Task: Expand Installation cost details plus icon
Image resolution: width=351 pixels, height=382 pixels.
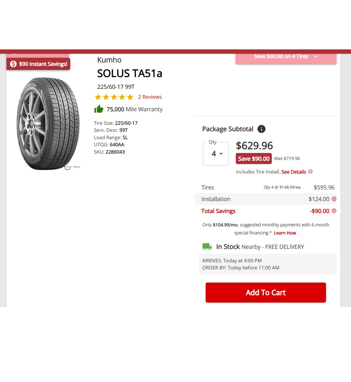Action: click(x=334, y=199)
